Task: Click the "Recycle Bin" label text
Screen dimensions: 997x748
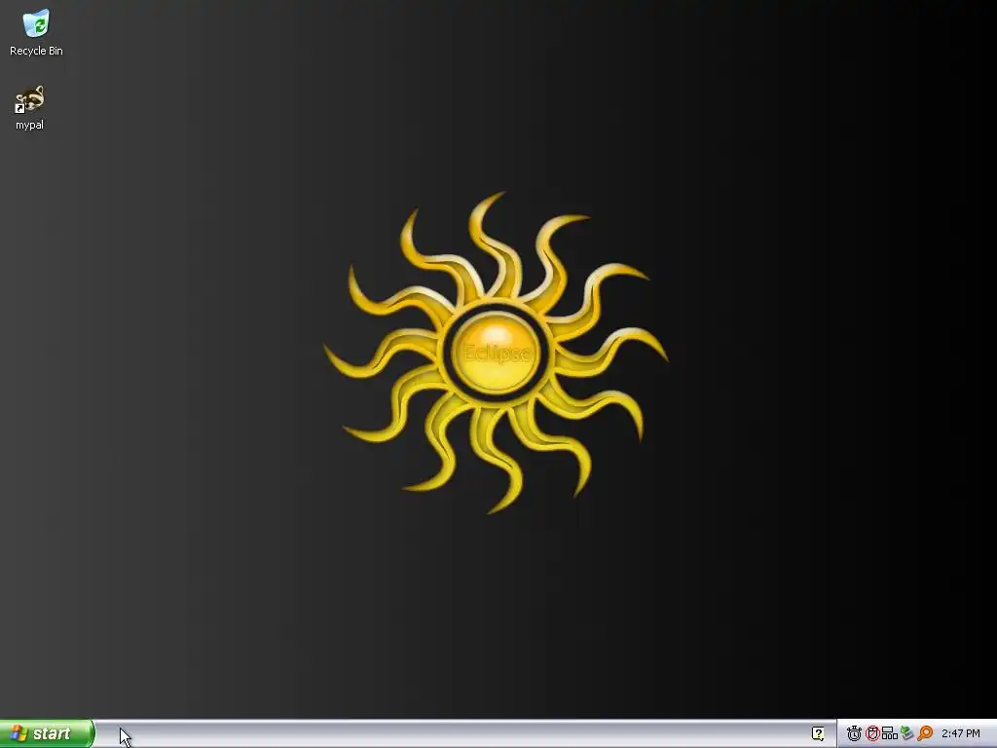Action: [36, 51]
